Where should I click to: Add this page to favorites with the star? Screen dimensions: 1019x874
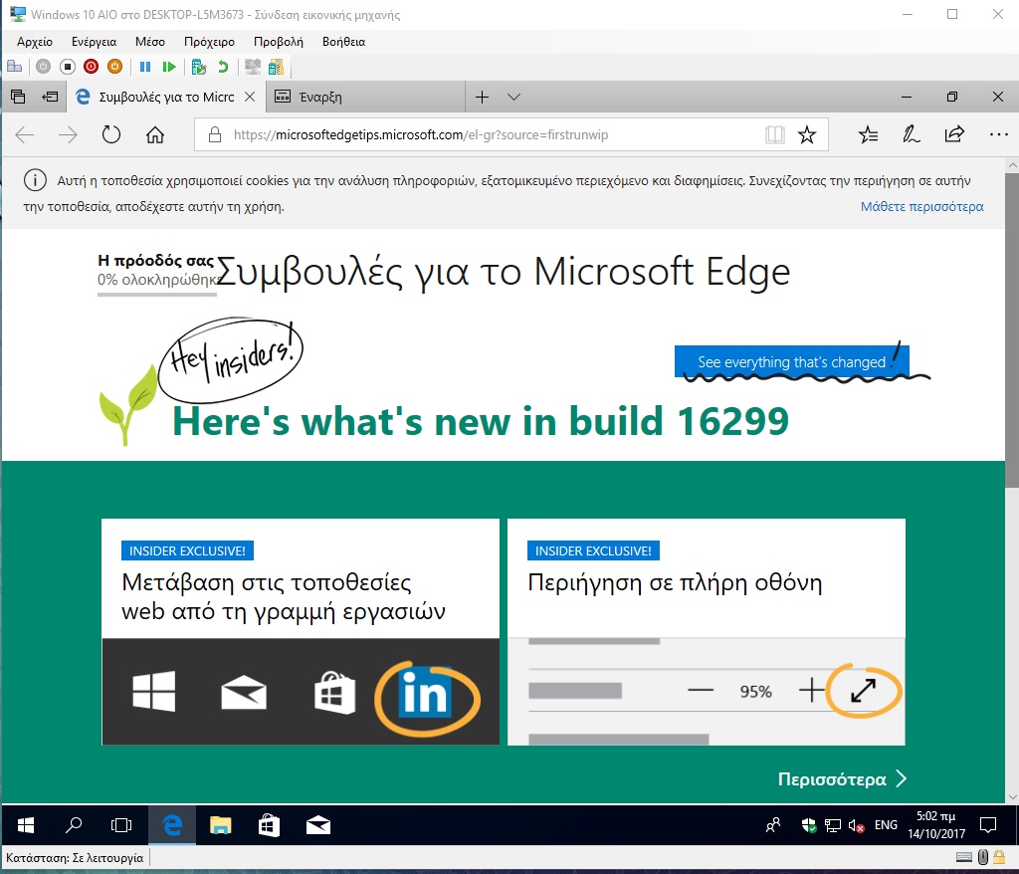click(x=806, y=134)
